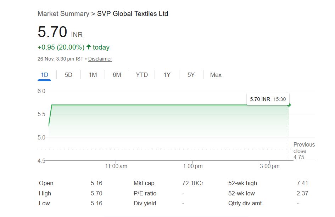
Task: Open the 5Y time range tab
Action: (191, 75)
